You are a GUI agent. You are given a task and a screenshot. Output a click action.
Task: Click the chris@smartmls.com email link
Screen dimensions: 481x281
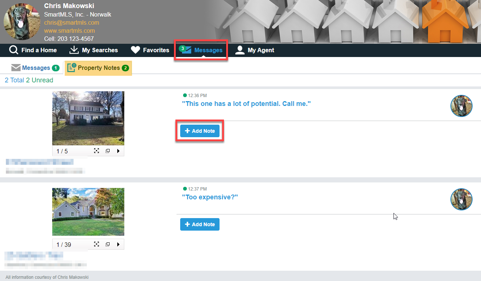(71, 22)
